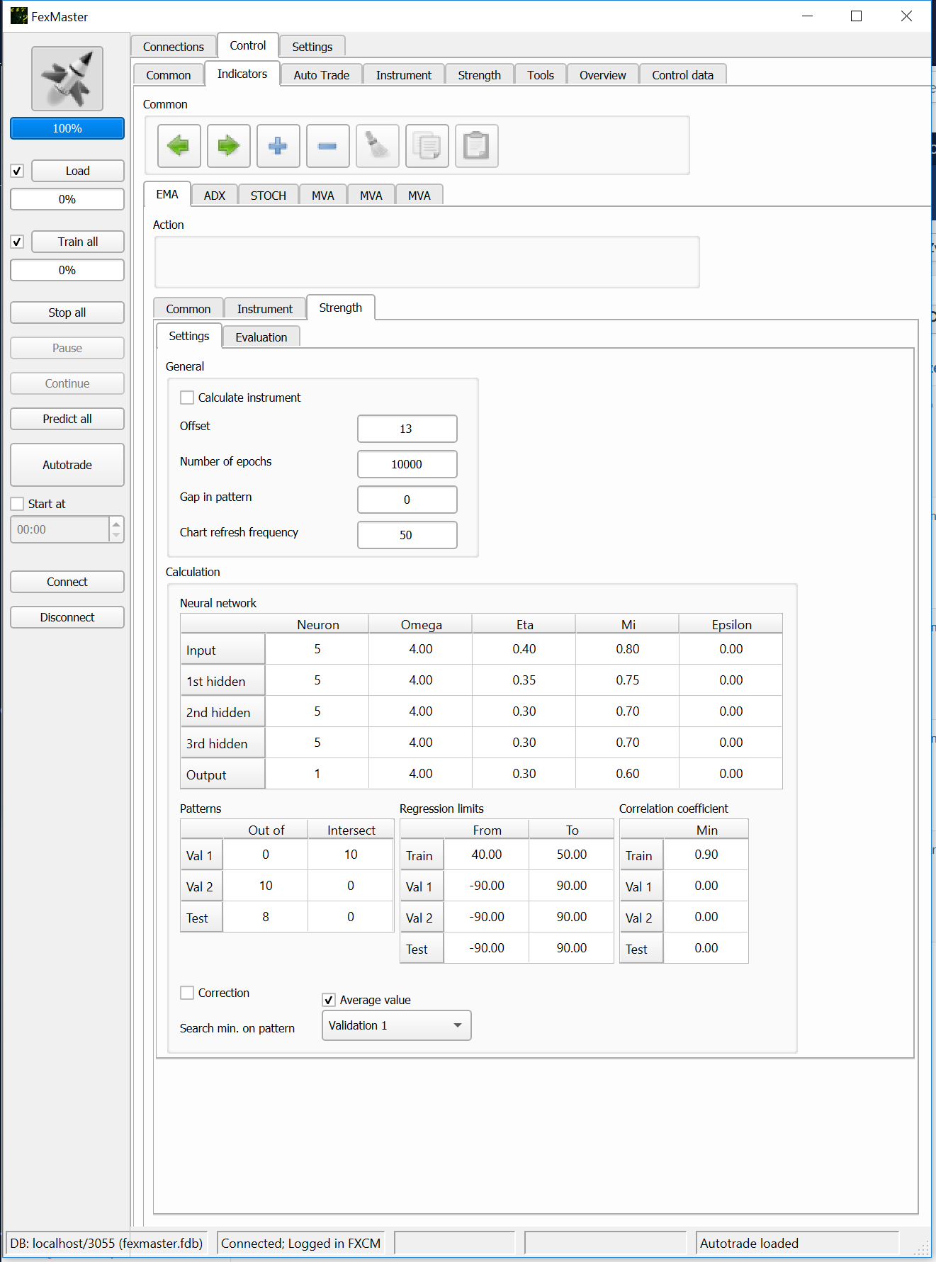
Task: Tick the Start at checkbox
Action: click(18, 504)
